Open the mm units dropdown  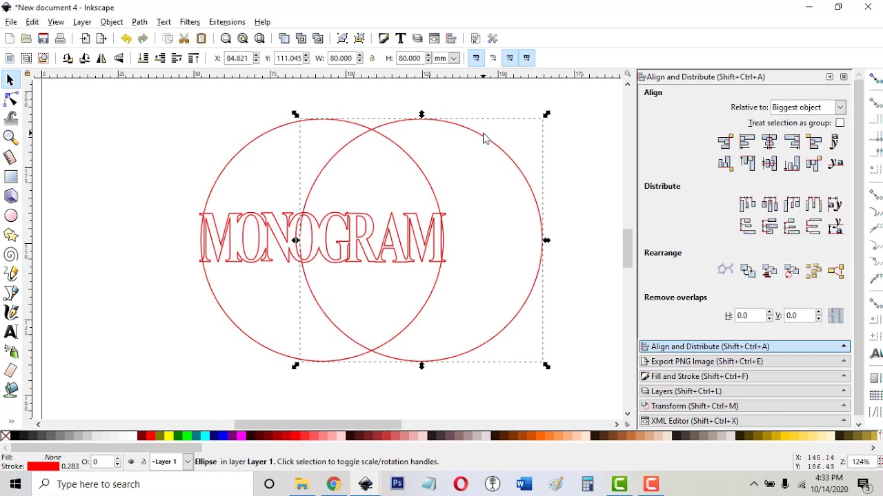(447, 59)
